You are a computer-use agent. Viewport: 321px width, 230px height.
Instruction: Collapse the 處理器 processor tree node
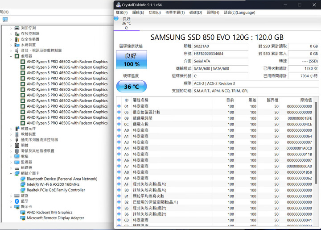(x=11, y=56)
